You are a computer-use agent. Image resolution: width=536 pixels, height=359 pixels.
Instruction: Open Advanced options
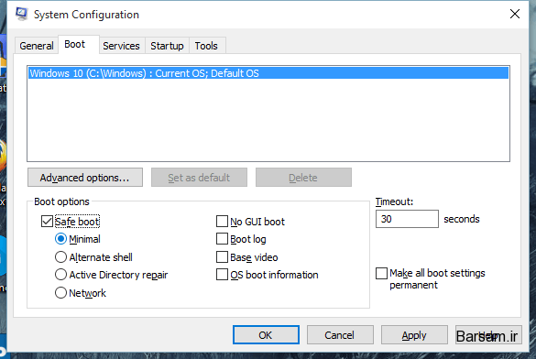point(85,178)
